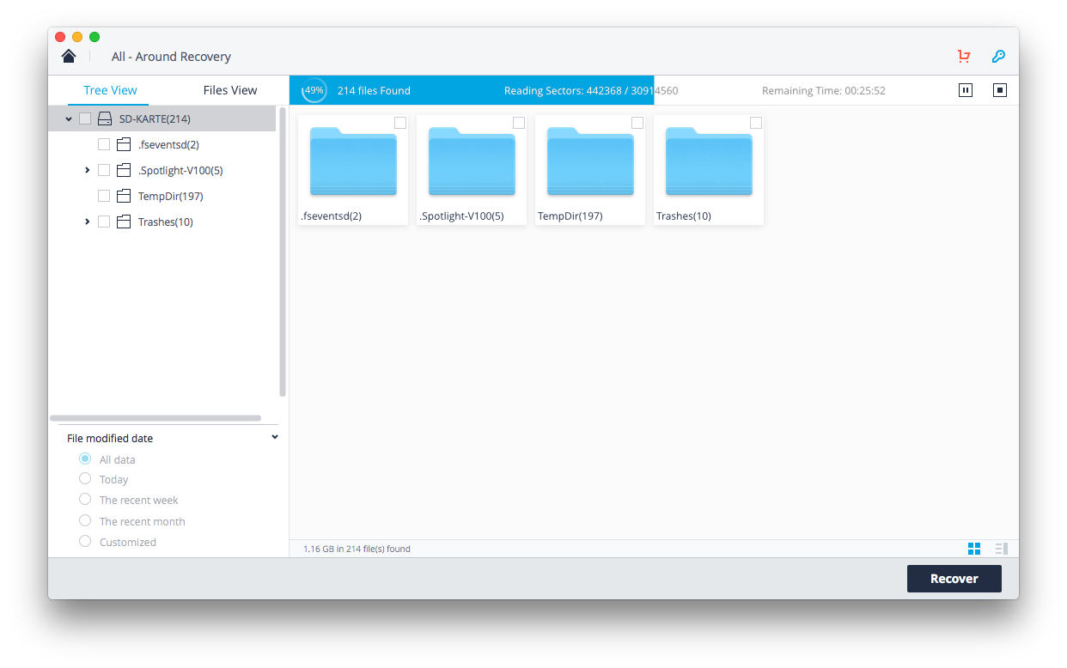Viewport: 1067px width, 668px height.
Task: Click the .fseventsd folder icon in tree
Action: coord(124,144)
